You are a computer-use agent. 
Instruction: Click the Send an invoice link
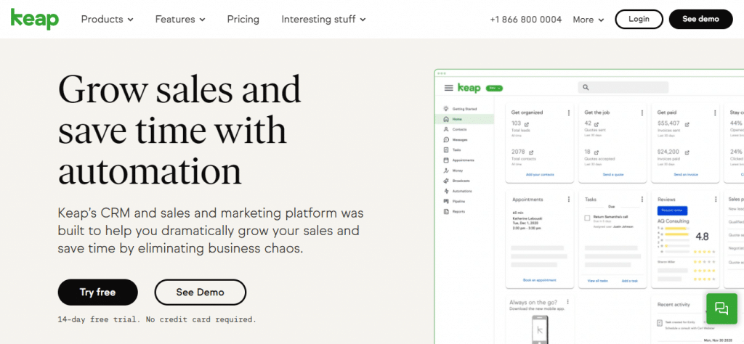click(x=686, y=175)
